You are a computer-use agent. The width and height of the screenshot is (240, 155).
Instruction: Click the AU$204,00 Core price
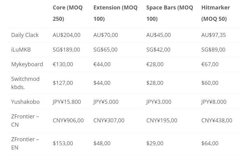click(66, 35)
